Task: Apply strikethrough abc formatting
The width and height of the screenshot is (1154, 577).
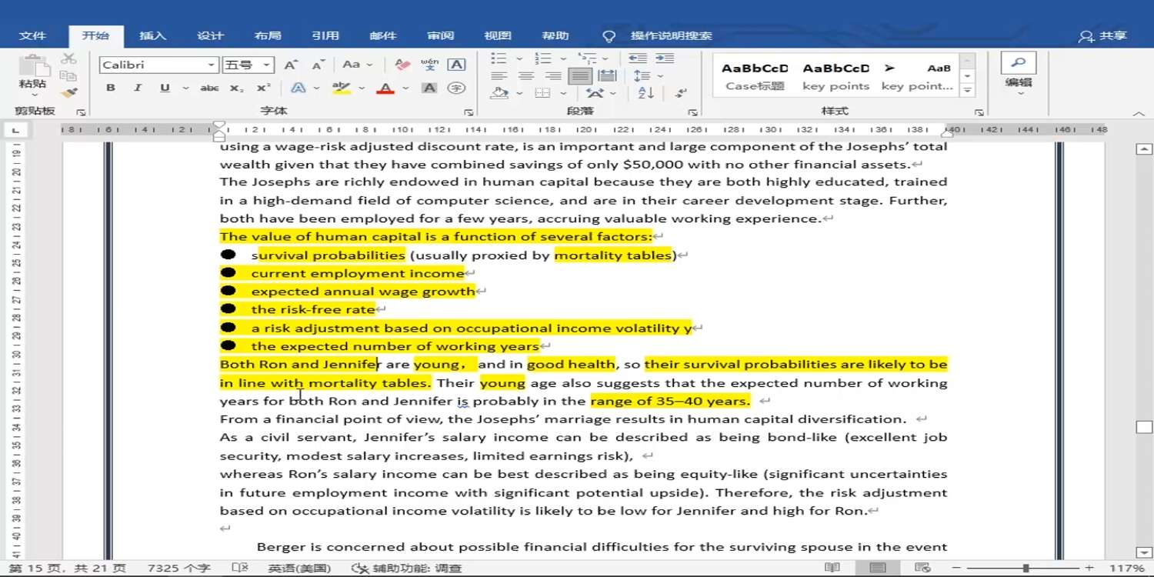Action: pos(209,88)
